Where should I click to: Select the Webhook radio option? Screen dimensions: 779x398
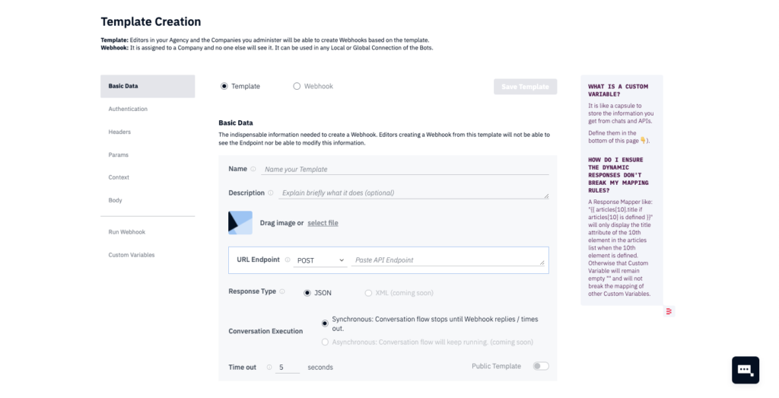tap(297, 86)
